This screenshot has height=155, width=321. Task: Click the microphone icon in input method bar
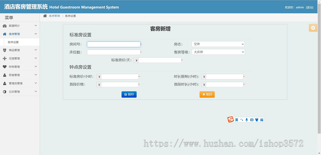coord(246,120)
